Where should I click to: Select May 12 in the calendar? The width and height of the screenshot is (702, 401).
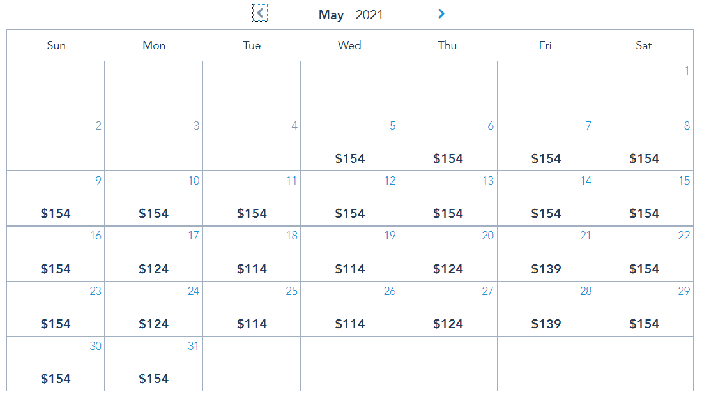(x=350, y=199)
